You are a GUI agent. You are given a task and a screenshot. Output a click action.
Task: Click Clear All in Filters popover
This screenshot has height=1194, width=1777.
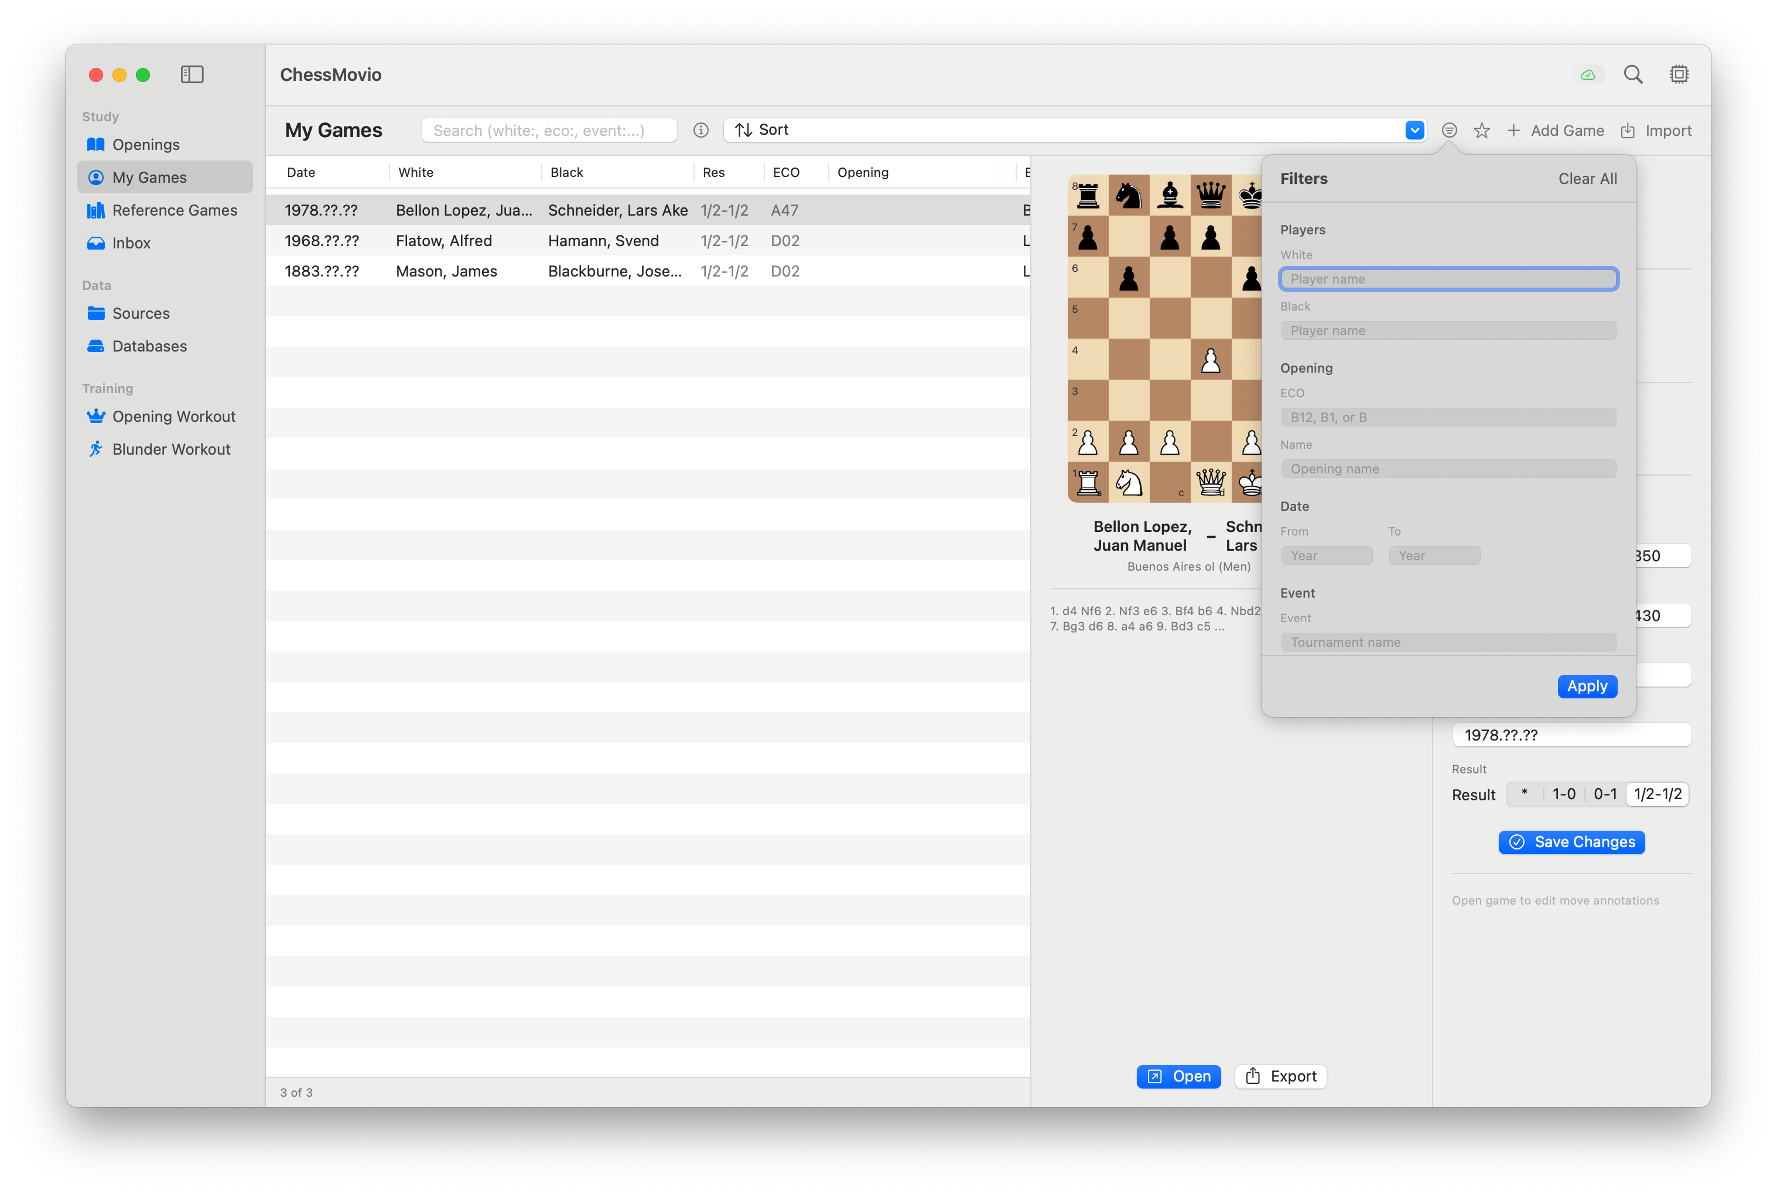tap(1587, 179)
